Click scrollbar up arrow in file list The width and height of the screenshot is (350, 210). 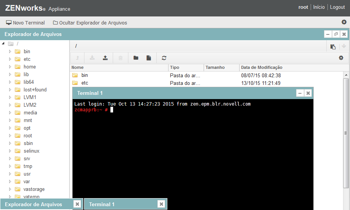346,75
